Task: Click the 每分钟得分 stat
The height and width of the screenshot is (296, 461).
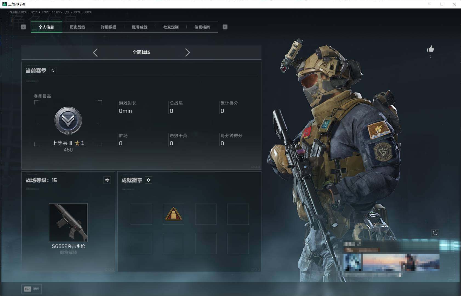Action: (231, 140)
